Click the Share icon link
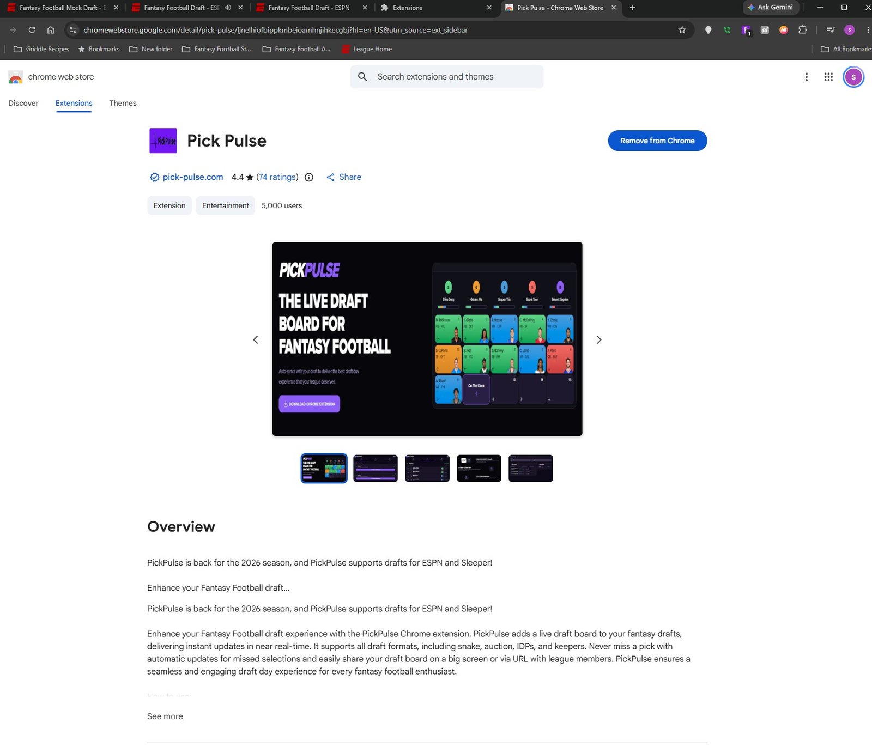 point(344,177)
